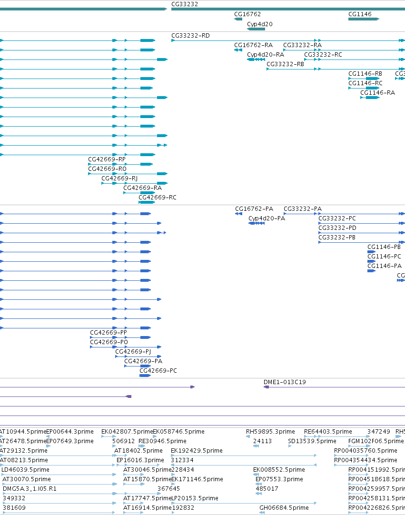Select cDNA EK042807.5prime
Viewport: 405px width, 515px height.
(x=127, y=432)
